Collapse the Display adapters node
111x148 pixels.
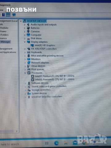(25, 42)
